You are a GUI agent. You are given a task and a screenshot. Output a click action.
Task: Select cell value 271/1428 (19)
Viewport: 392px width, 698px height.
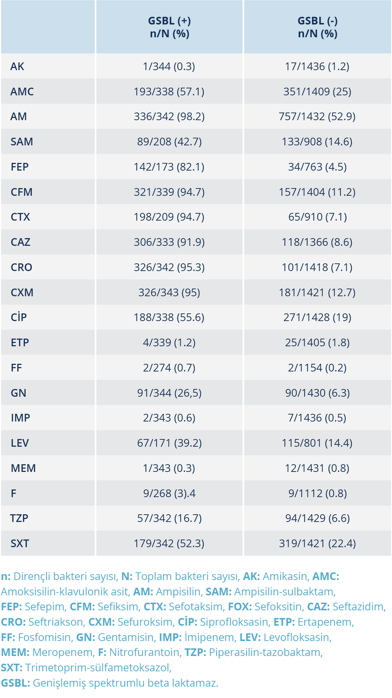pos(317,317)
